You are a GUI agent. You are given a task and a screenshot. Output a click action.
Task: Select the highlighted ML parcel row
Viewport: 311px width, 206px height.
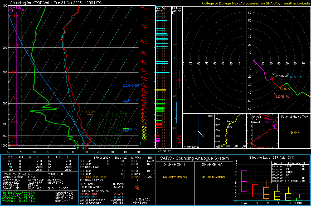[40, 167]
